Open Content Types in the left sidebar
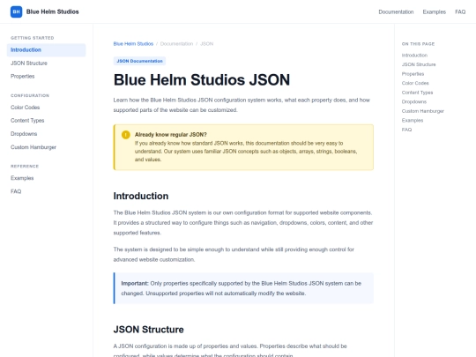The image size is (476, 357). click(x=47, y=121)
